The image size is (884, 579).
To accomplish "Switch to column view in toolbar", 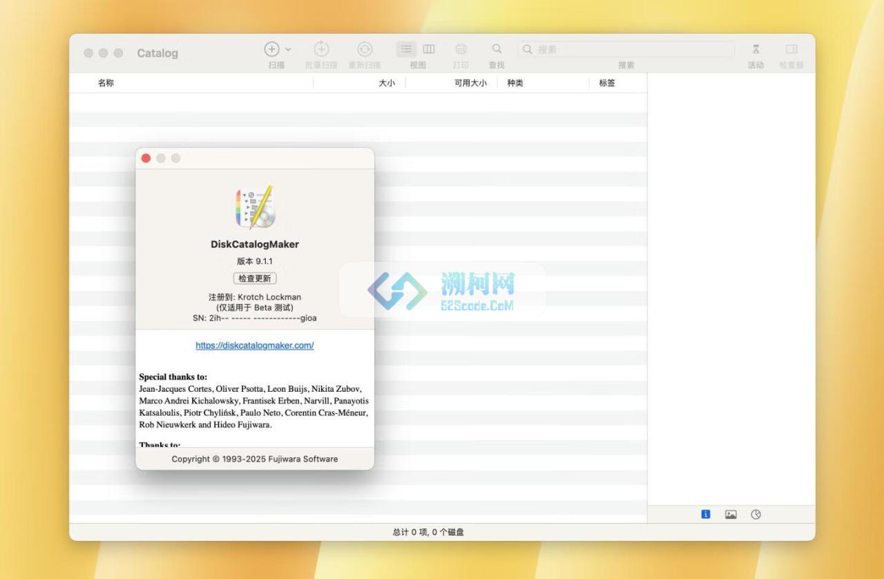I will 429,49.
